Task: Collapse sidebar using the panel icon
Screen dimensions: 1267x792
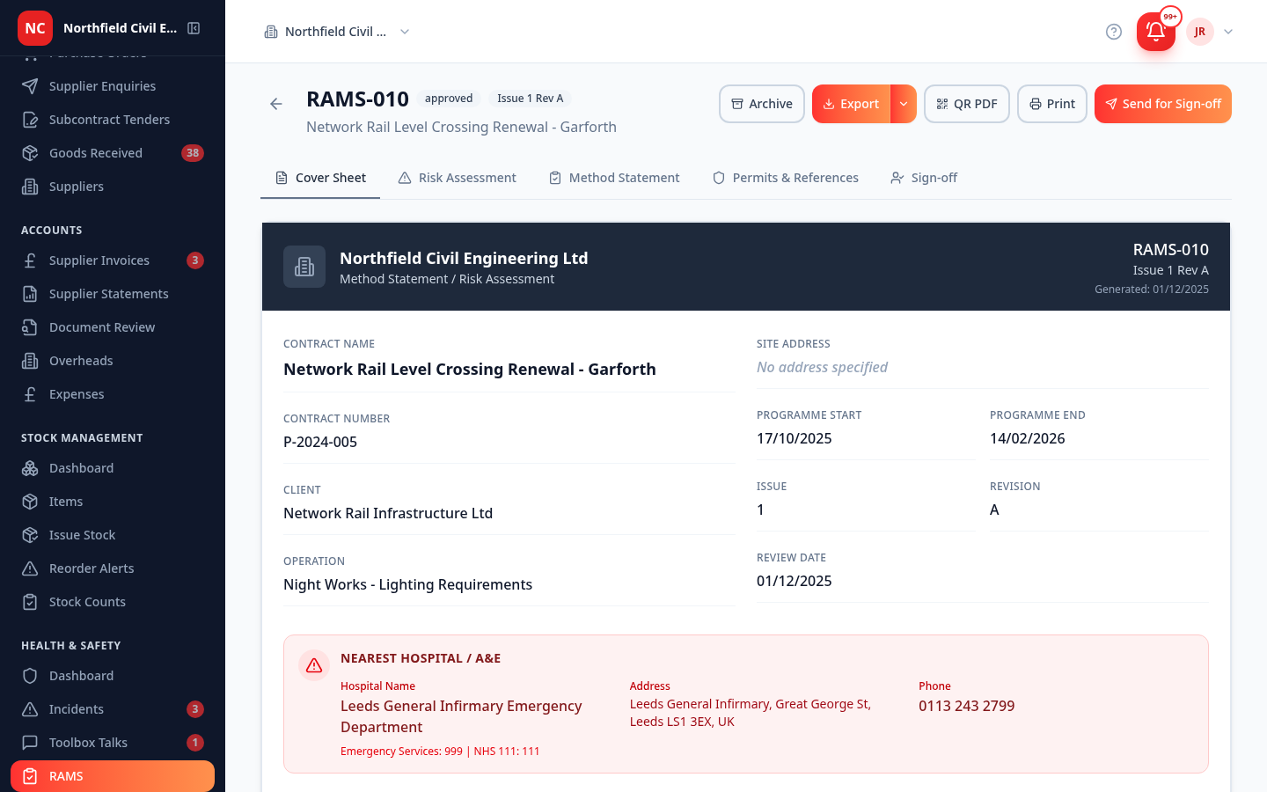Action: 194,28
